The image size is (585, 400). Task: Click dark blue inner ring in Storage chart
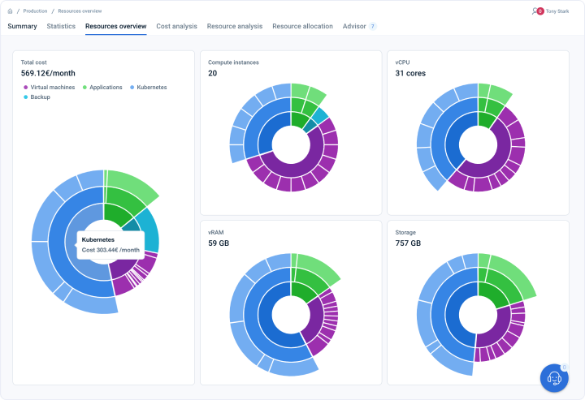point(453,315)
